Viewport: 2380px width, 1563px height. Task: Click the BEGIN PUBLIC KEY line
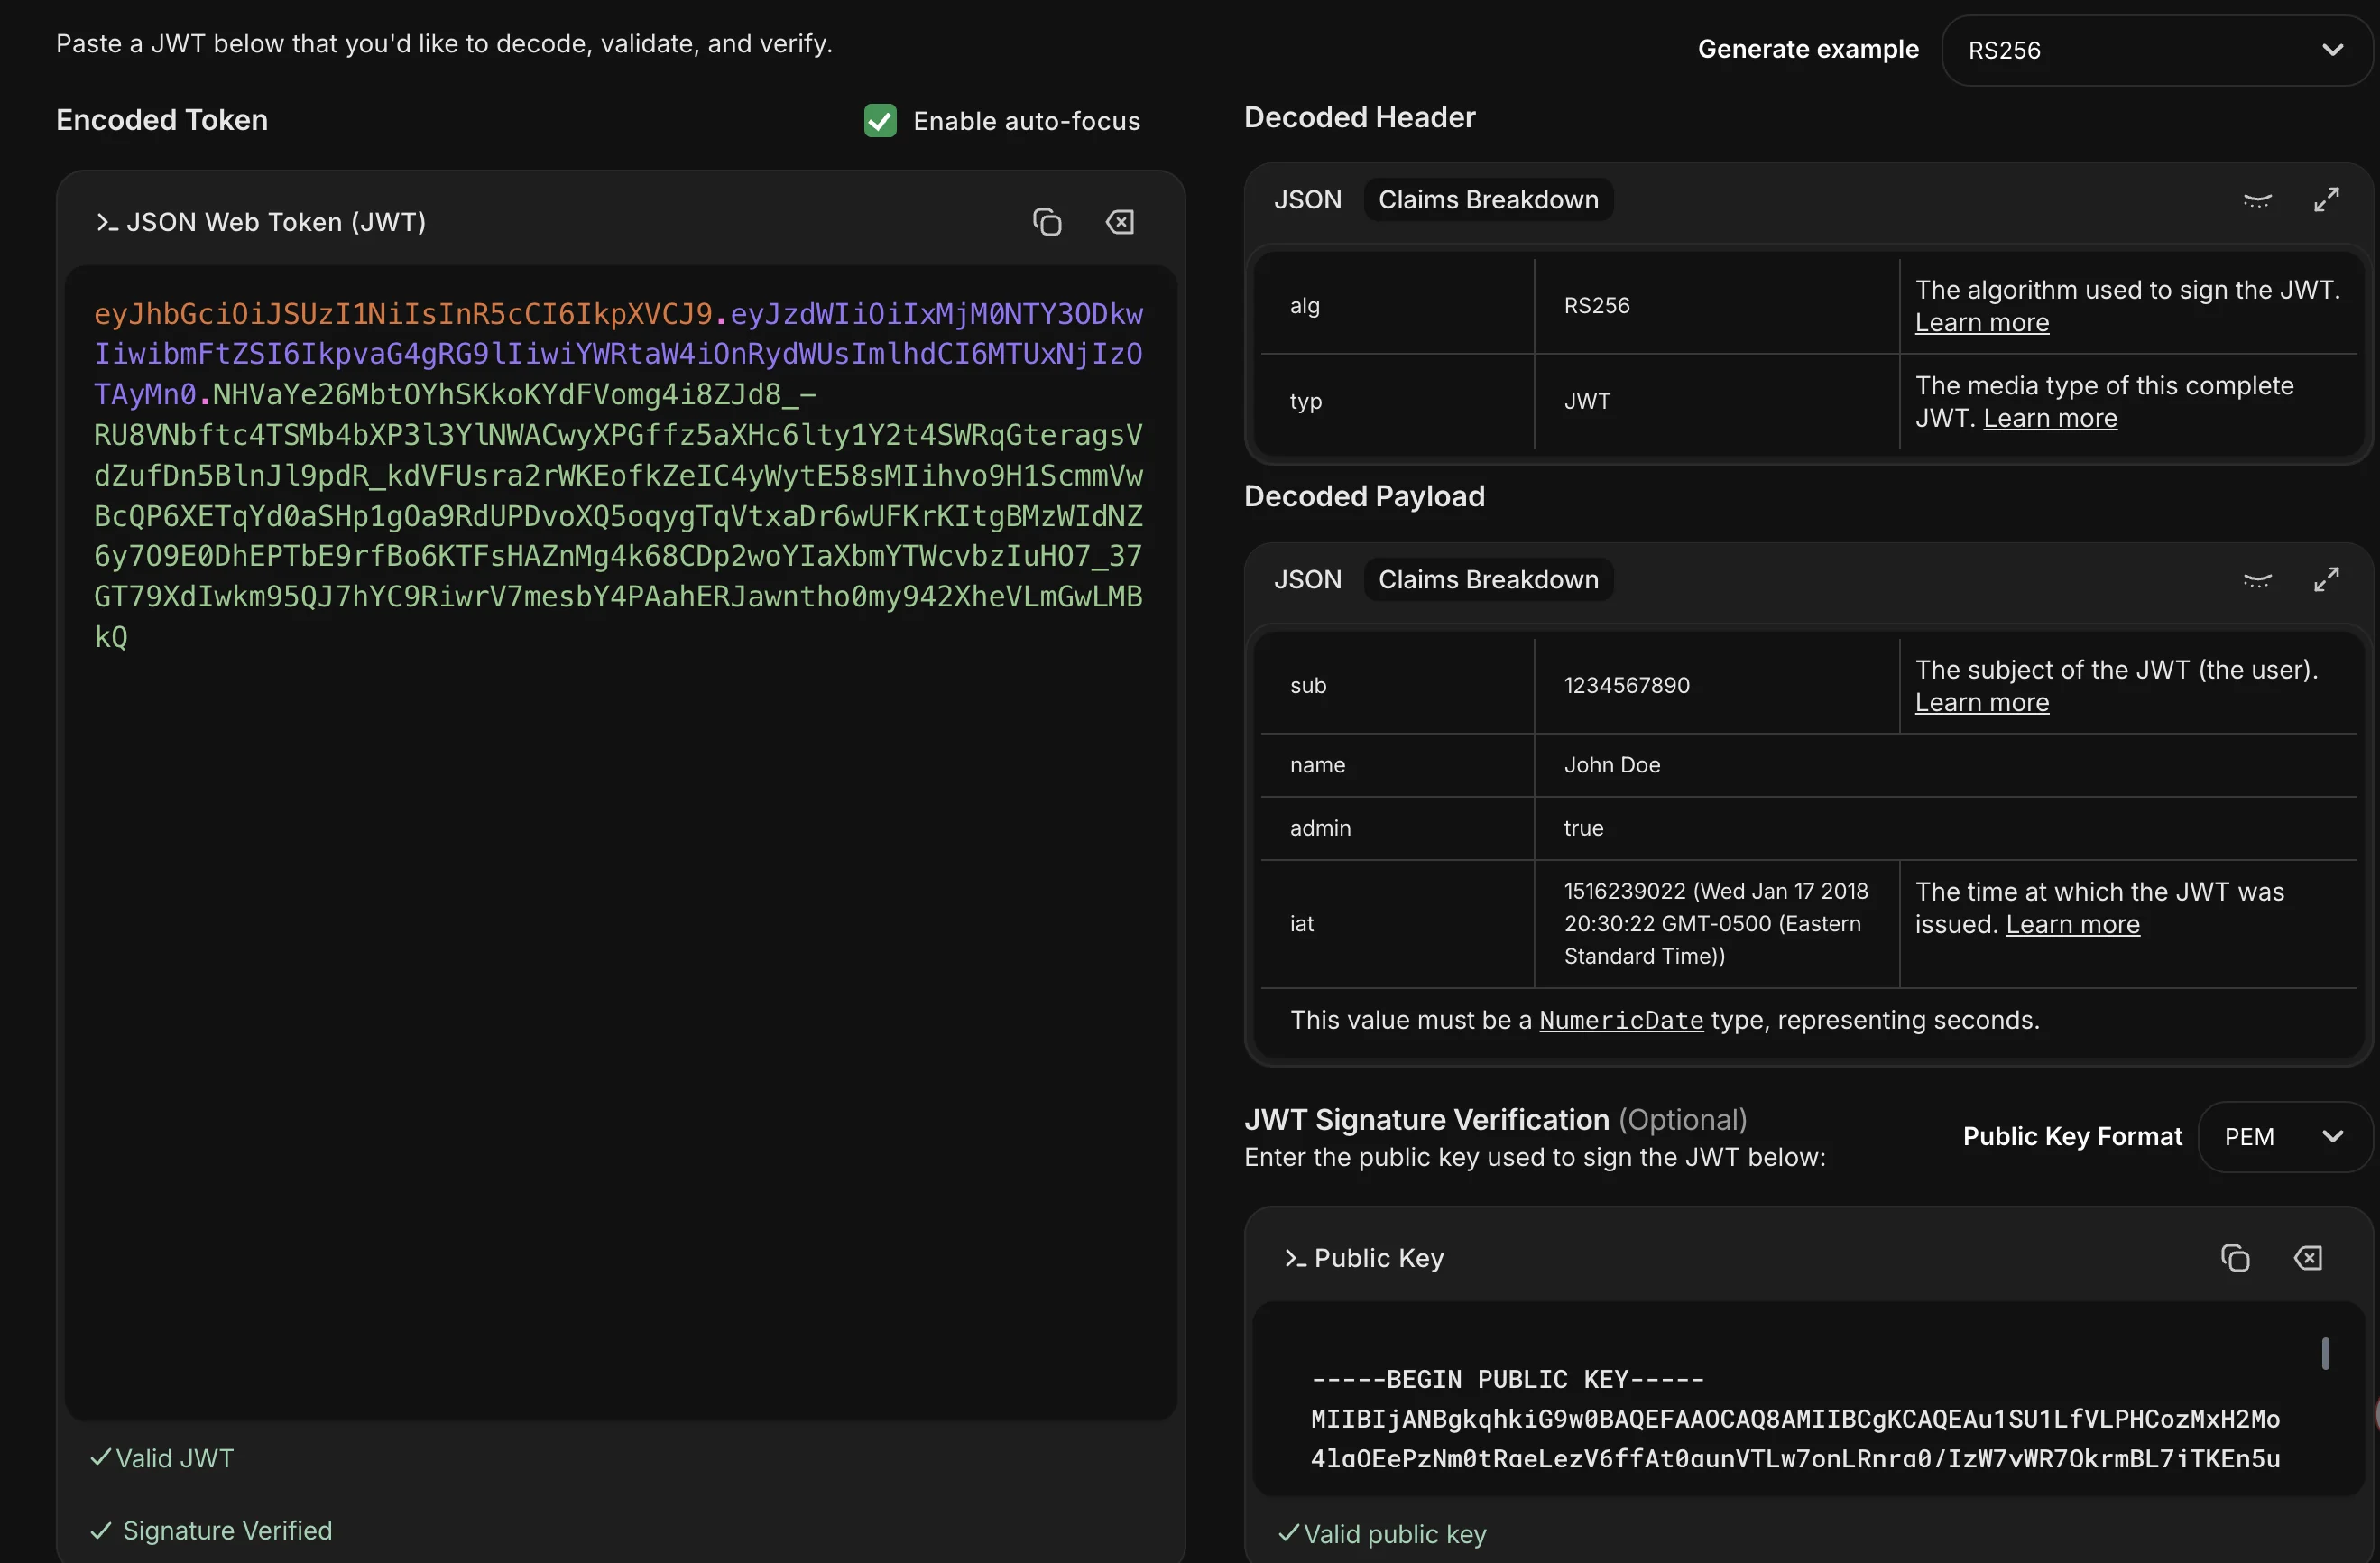(x=1507, y=1380)
